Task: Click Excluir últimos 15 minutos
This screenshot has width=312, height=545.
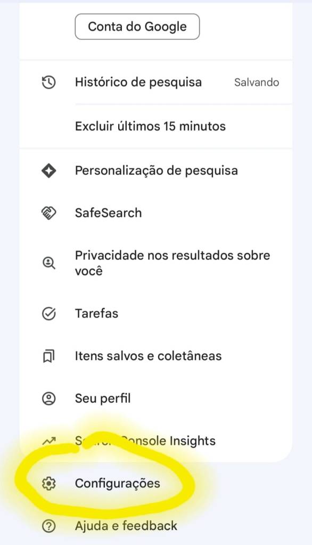Action: tap(150, 126)
